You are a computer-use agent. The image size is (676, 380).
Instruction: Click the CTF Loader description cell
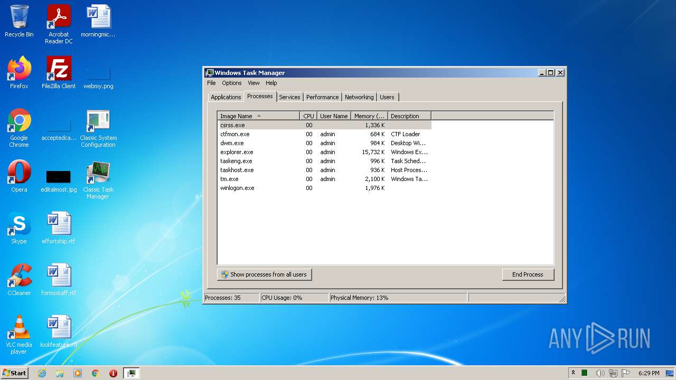(406, 134)
